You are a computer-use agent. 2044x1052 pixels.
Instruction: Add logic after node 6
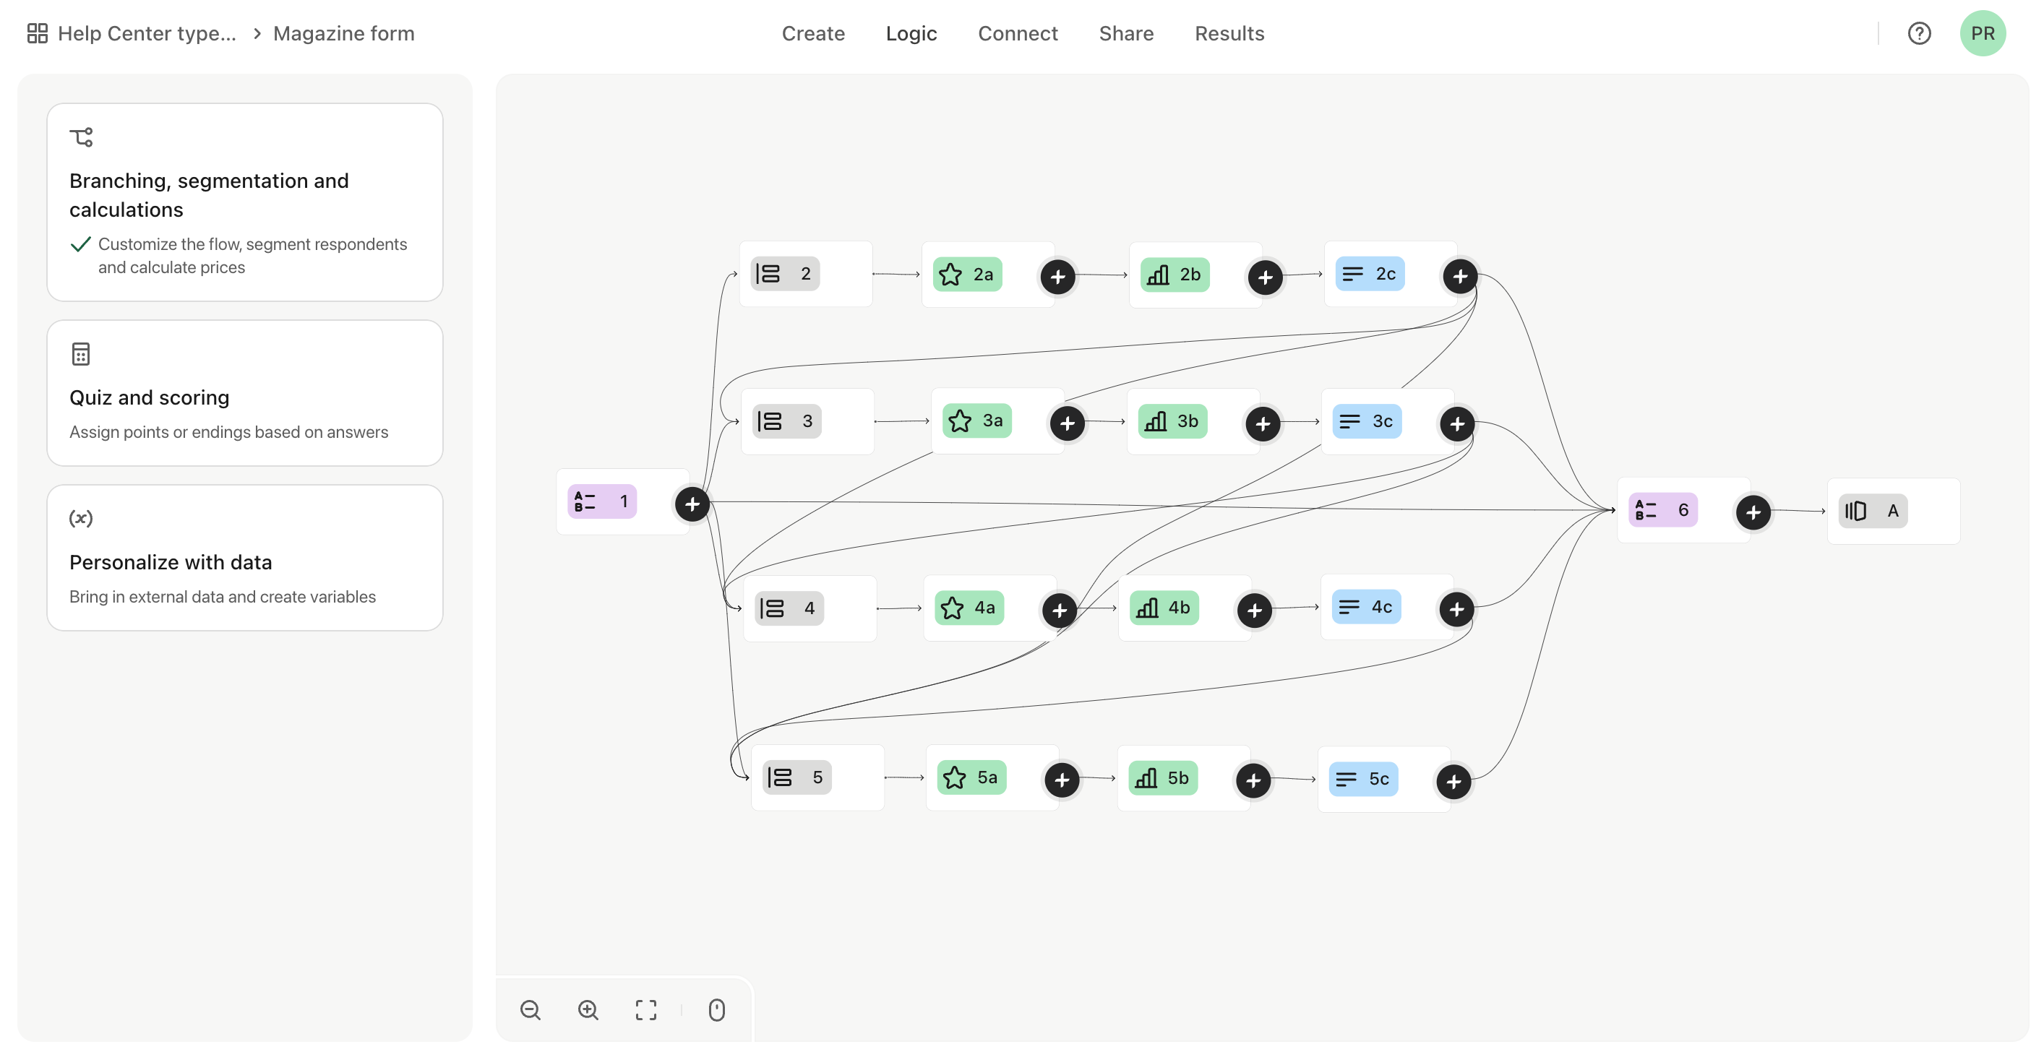point(1753,512)
